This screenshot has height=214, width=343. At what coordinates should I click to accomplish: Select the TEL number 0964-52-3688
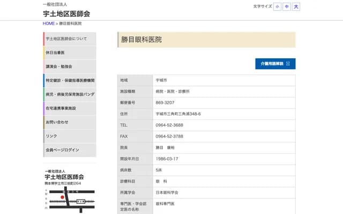click(x=169, y=125)
